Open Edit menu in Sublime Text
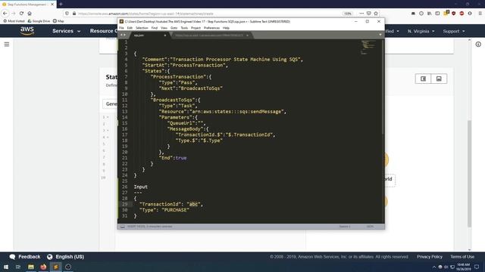 pyautogui.click(x=130, y=28)
